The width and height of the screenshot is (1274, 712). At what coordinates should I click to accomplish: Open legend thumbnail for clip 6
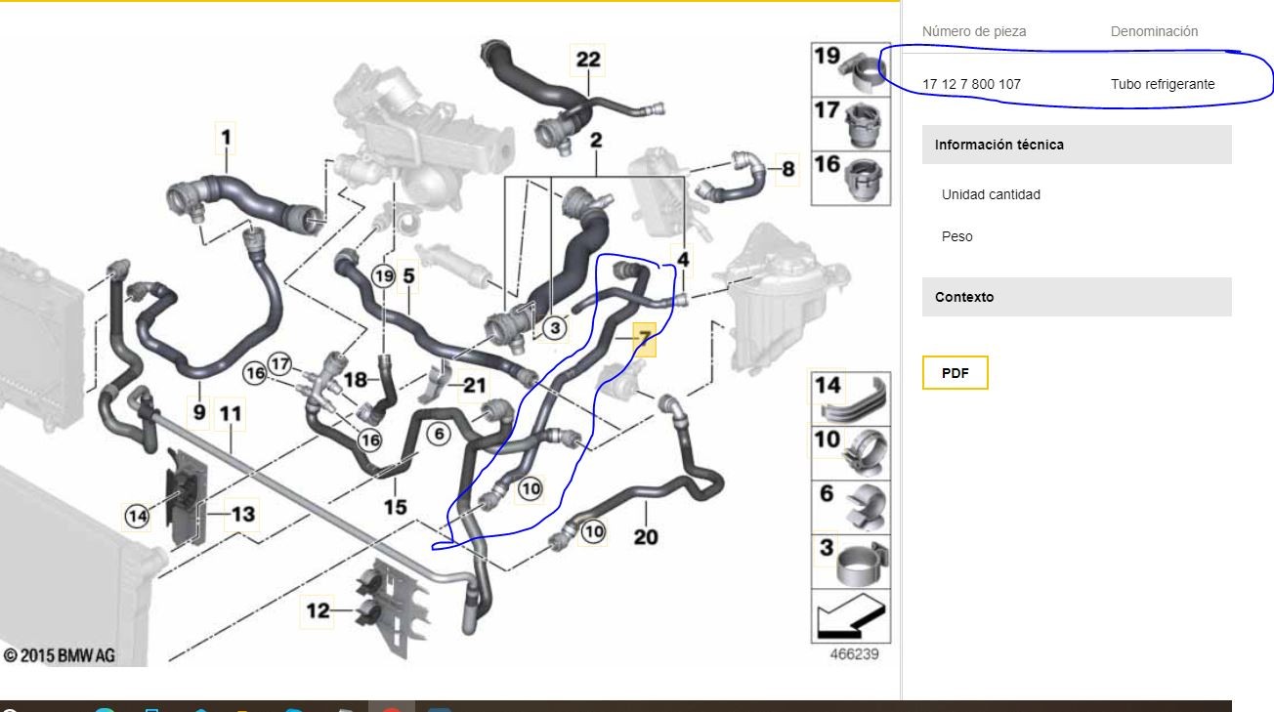point(851,506)
